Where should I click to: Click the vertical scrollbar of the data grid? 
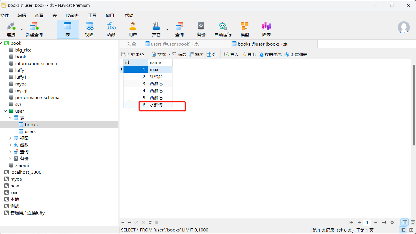414,105
